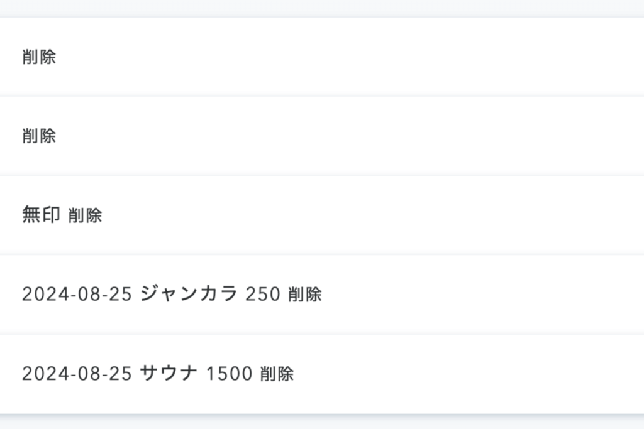644x429 pixels.
Task: Click empty space in second 削除-only row
Action: [377, 136]
